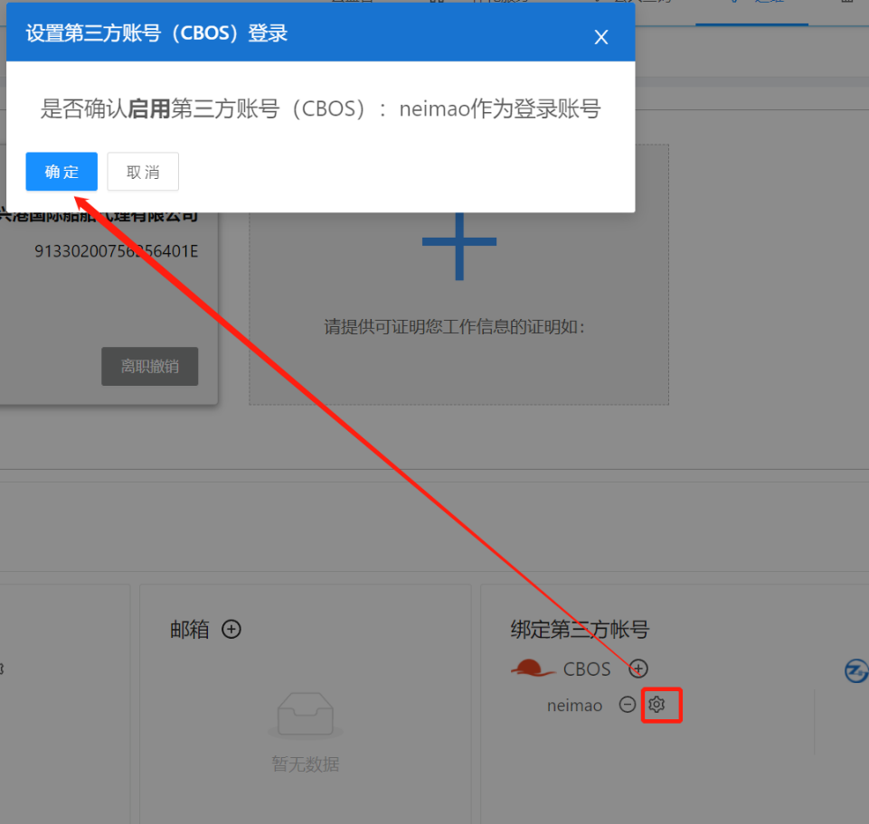The width and height of the screenshot is (869, 824).
Task: Click the red hat CBOS logo
Action: pos(534,669)
